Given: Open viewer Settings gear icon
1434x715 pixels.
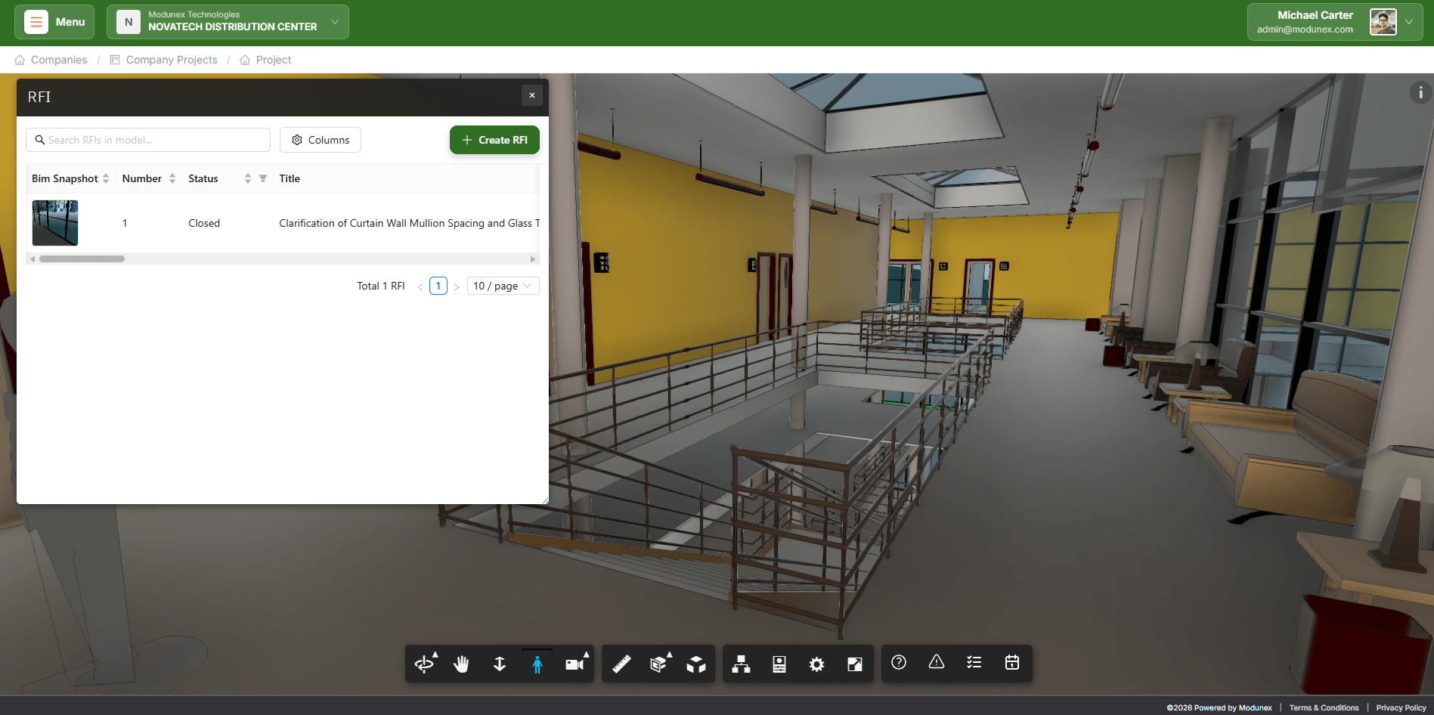Looking at the screenshot, I should (x=816, y=664).
